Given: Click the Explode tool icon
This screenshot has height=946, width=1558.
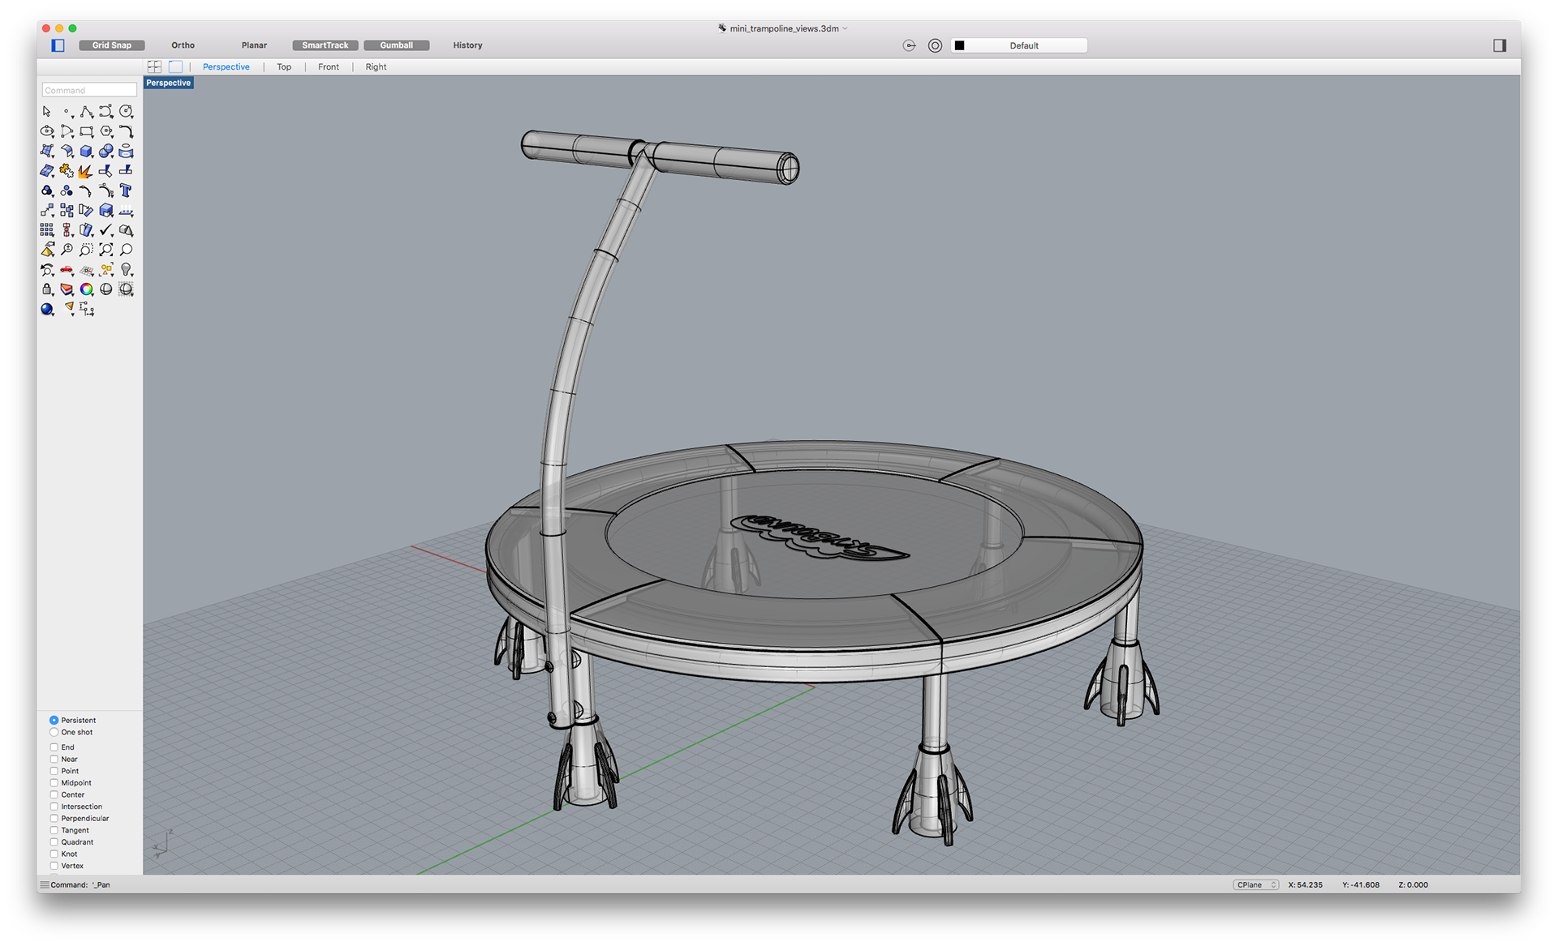Looking at the screenshot, I should click(x=86, y=171).
